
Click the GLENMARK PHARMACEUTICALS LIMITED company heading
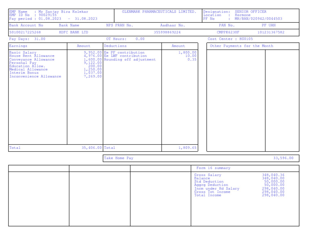click(x=159, y=12)
